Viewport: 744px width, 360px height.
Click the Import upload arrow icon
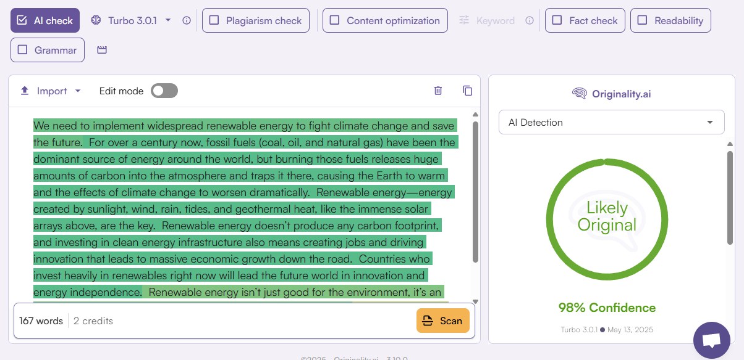pos(25,90)
